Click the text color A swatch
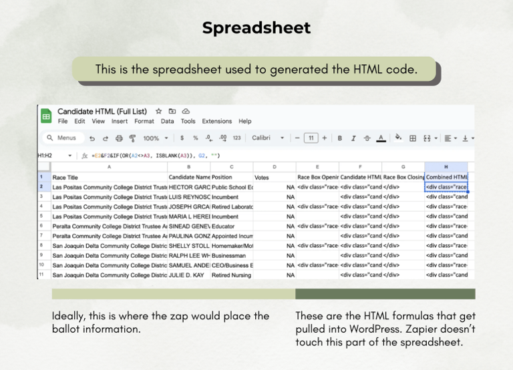The height and width of the screenshot is (370, 513). click(x=381, y=138)
